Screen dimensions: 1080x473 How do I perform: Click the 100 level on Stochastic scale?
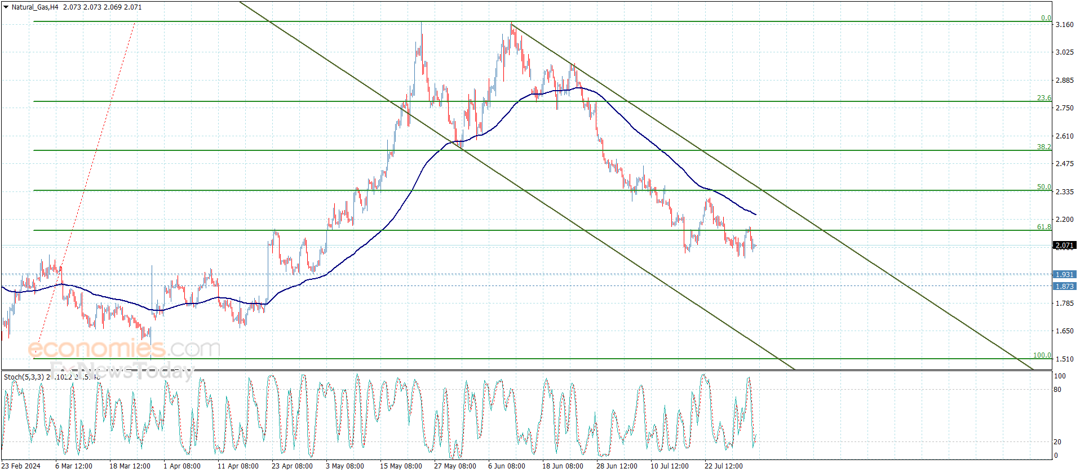(1060, 376)
